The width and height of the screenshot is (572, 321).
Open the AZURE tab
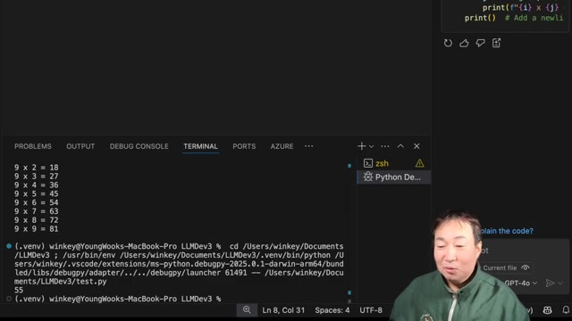click(282, 146)
